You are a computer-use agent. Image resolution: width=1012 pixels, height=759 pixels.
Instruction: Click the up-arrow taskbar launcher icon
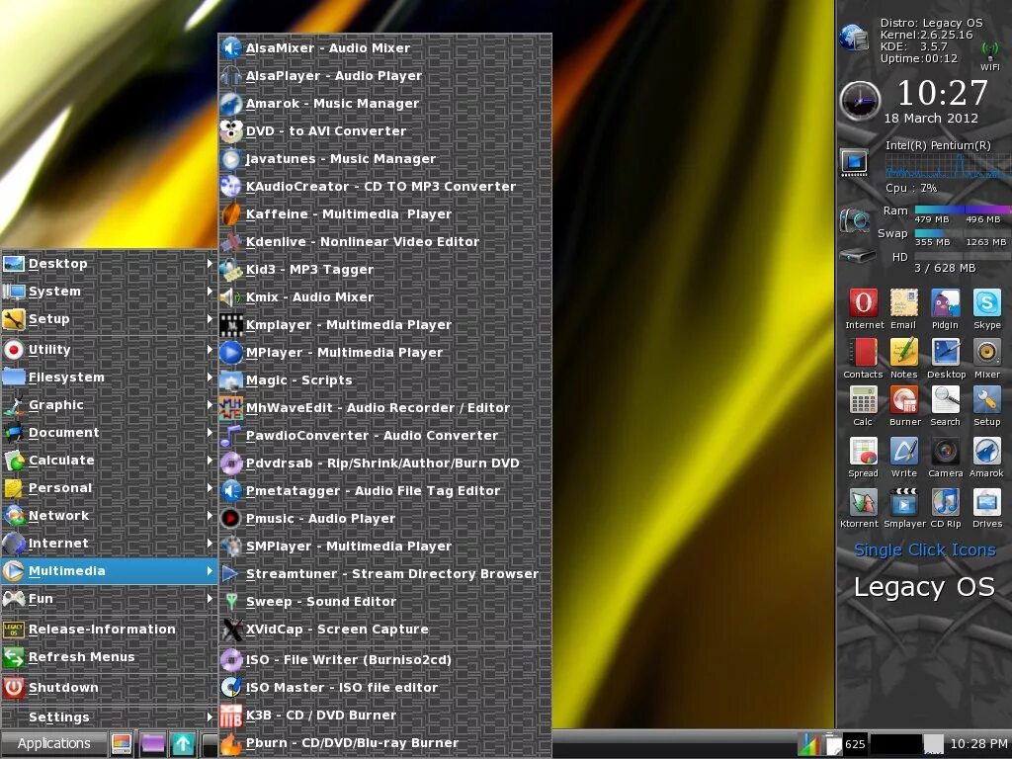point(183,743)
